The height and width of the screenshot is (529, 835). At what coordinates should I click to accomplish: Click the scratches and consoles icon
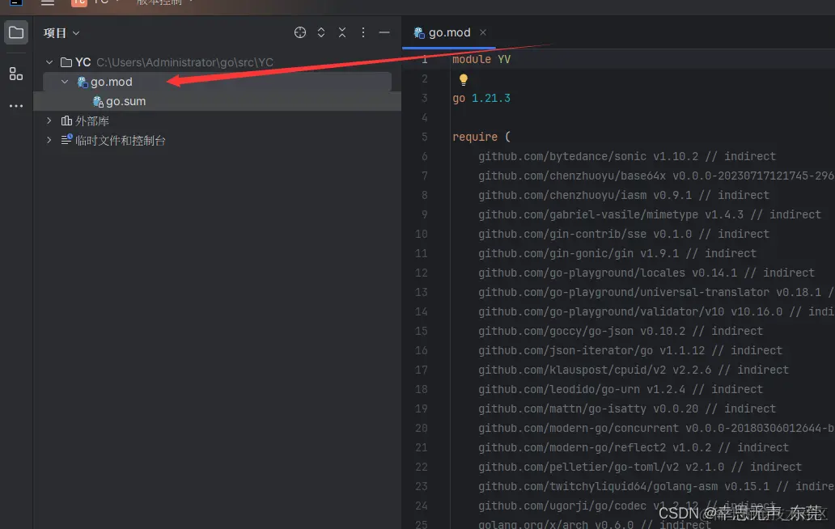click(x=66, y=140)
